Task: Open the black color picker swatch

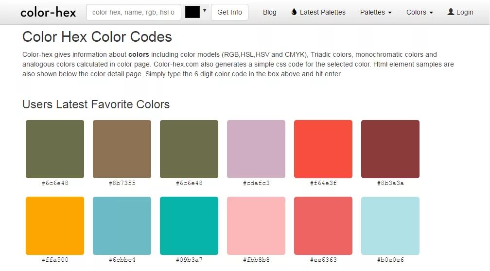Action: (x=192, y=12)
